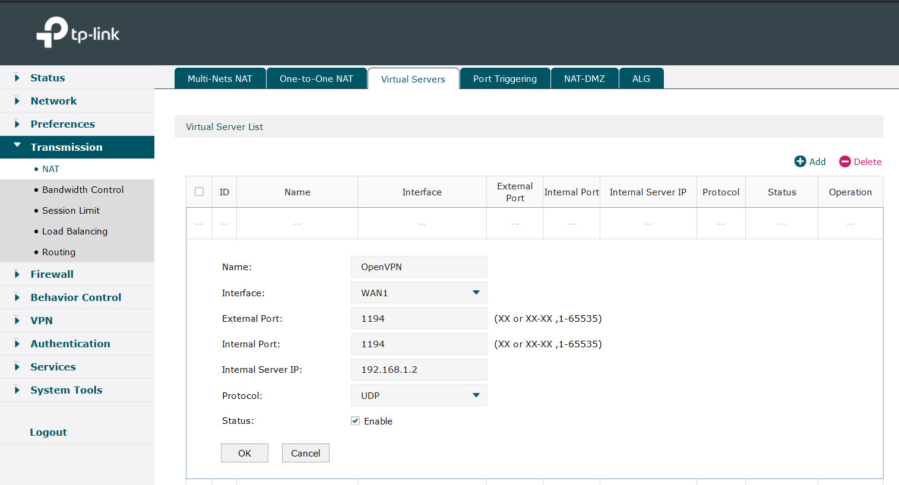This screenshot has width=899, height=485.
Task: Expand the Firewall section in the sidebar
Action: point(52,274)
